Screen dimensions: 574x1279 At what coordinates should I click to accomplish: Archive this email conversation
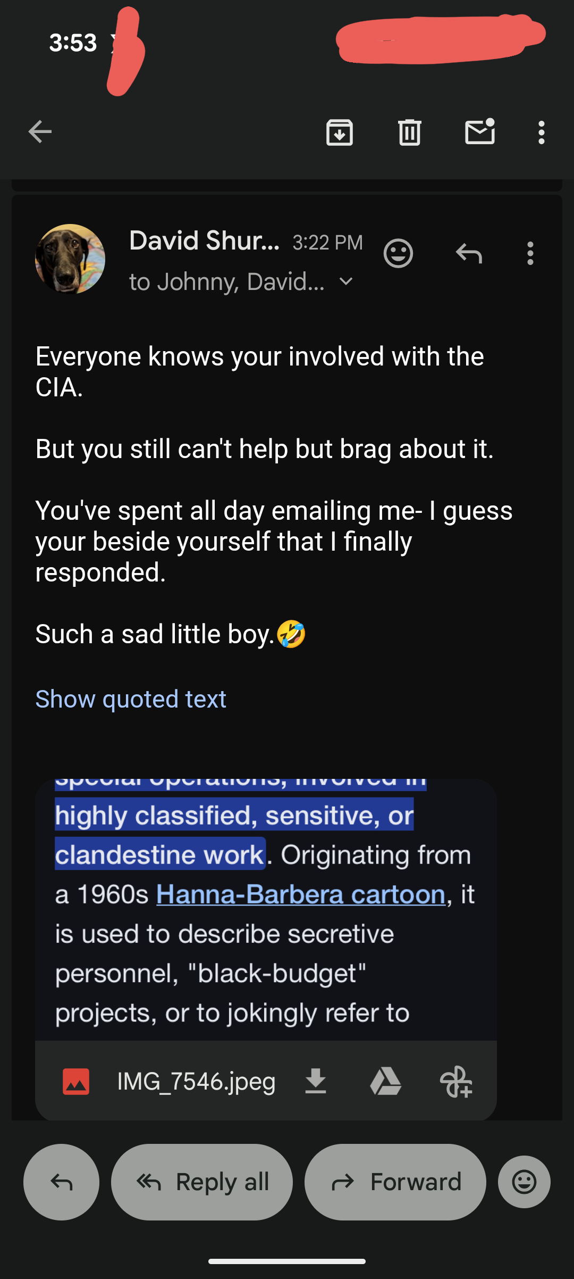pos(340,132)
